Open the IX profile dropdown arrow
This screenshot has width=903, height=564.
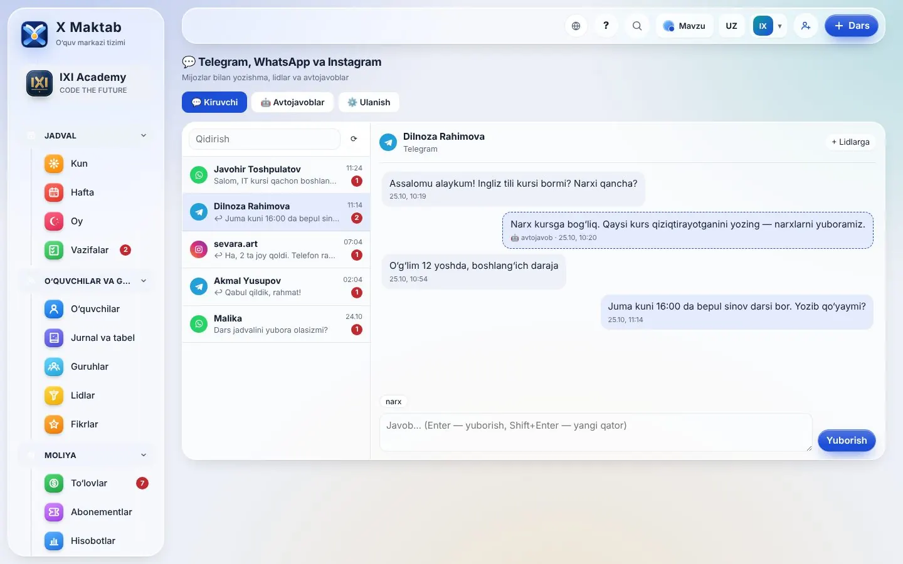click(779, 26)
